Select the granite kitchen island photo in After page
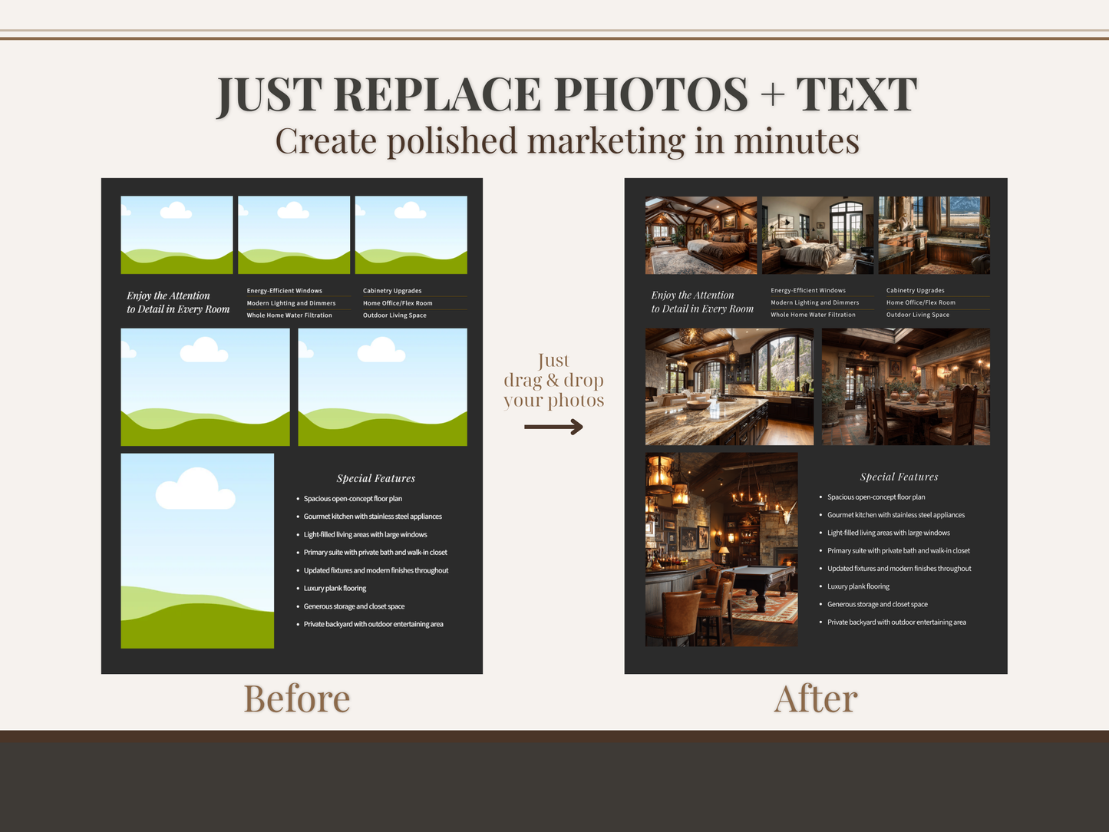This screenshot has height=832, width=1109. click(x=730, y=387)
